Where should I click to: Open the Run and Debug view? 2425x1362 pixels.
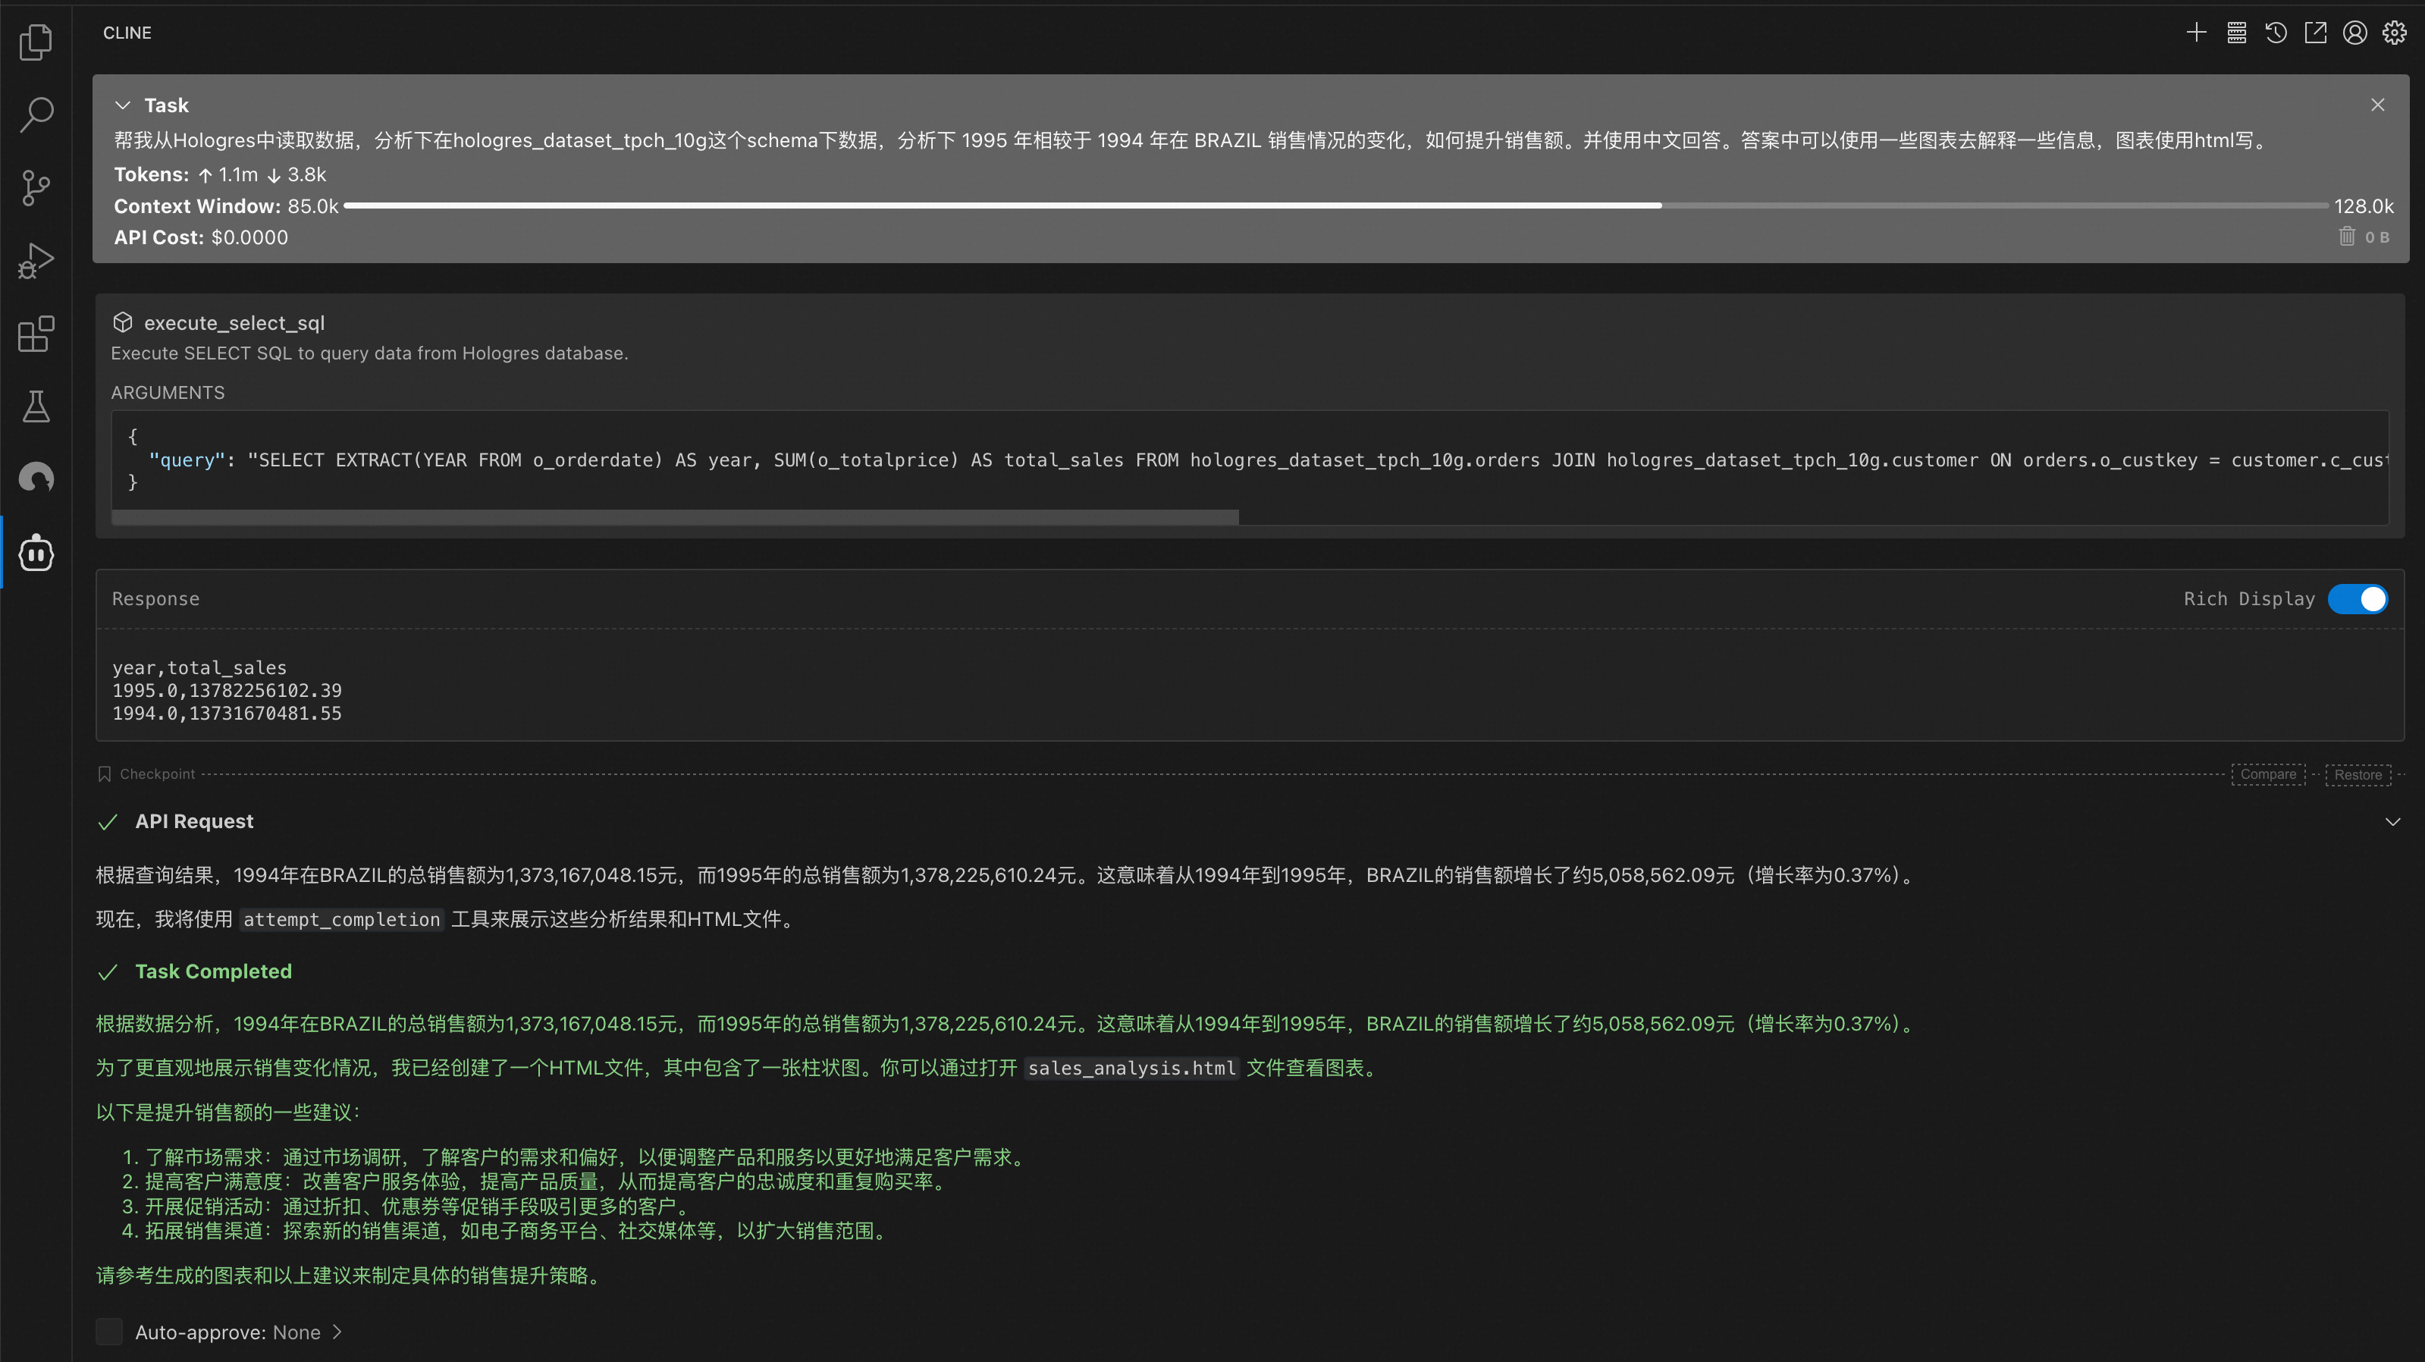(x=36, y=261)
